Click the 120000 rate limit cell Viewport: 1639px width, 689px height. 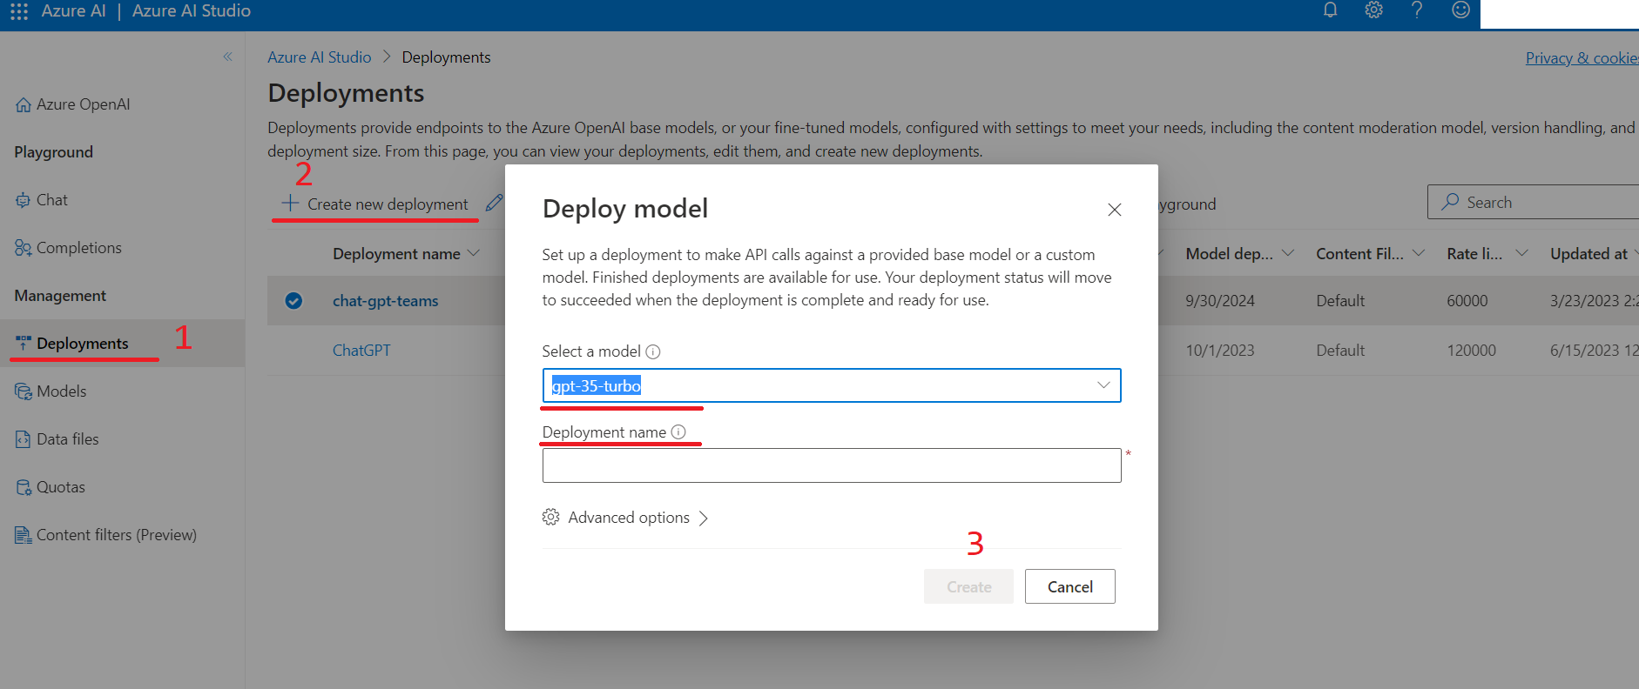tap(1472, 351)
